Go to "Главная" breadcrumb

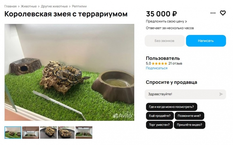10,6
